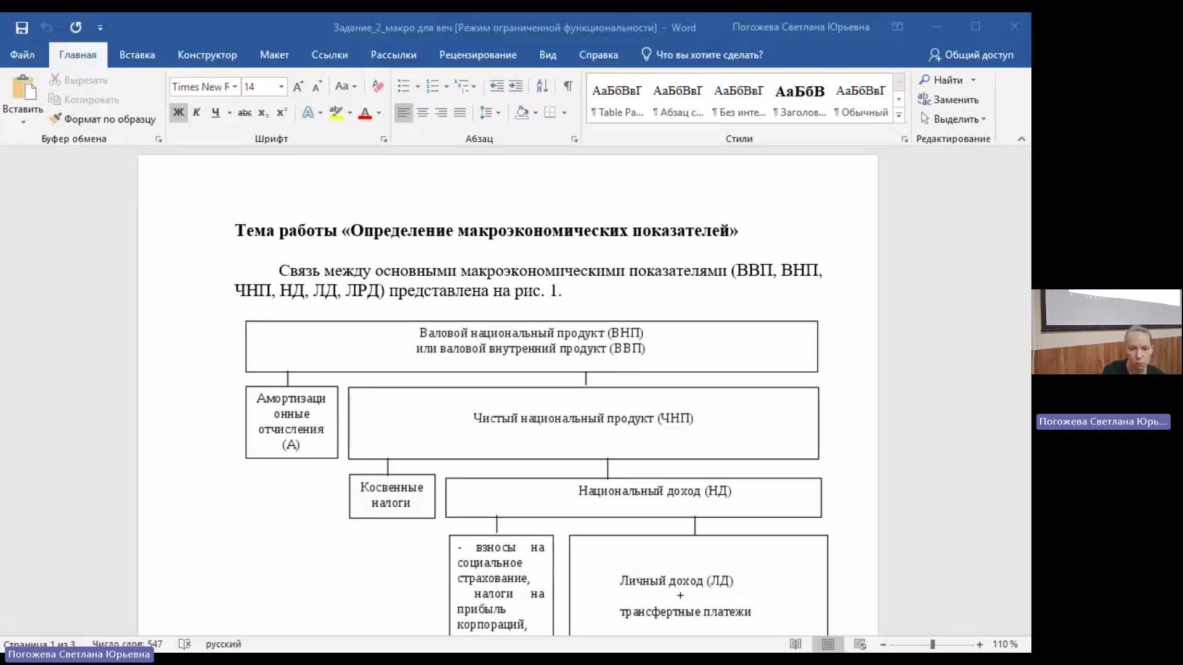Click the ribbon display options icon

tap(897, 27)
